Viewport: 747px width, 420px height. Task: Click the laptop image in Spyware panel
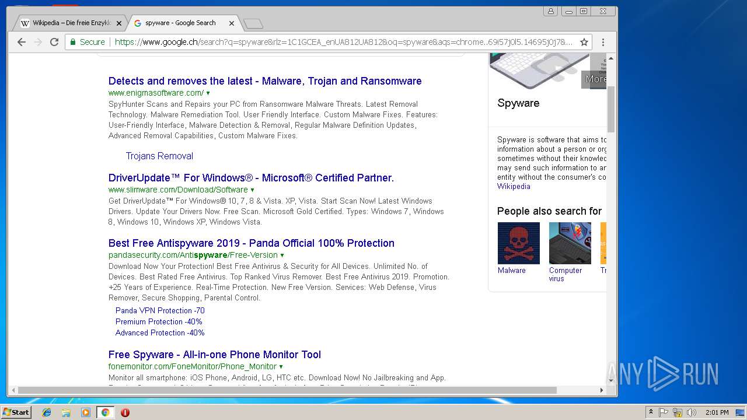539,71
